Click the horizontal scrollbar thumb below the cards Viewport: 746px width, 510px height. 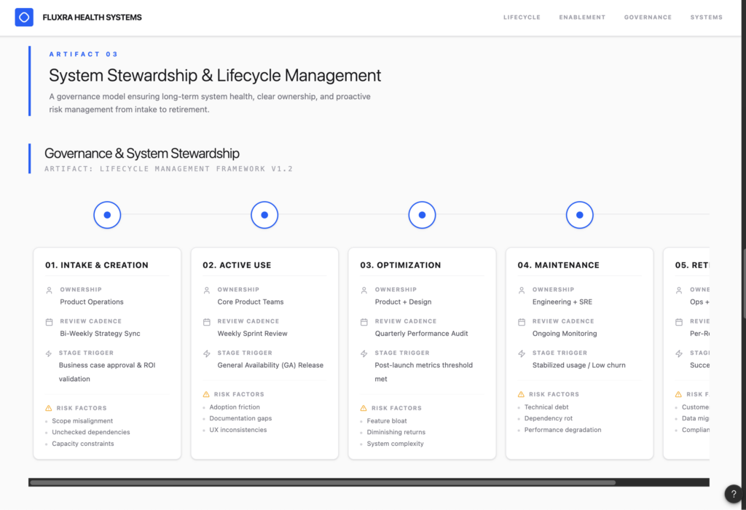pos(323,482)
